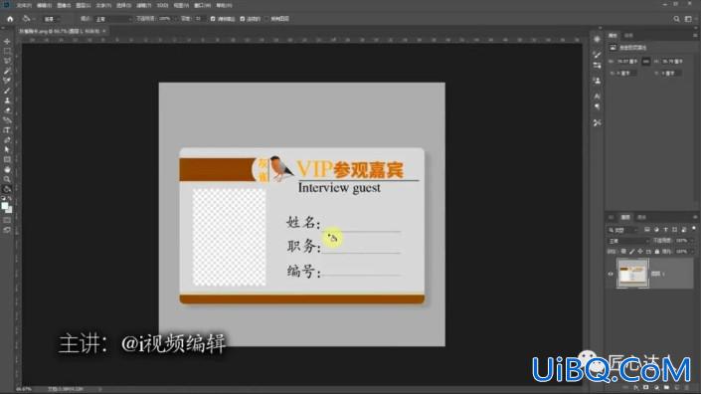Open the Layers panel menu
This screenshot has width=701, height=394.
695,217
